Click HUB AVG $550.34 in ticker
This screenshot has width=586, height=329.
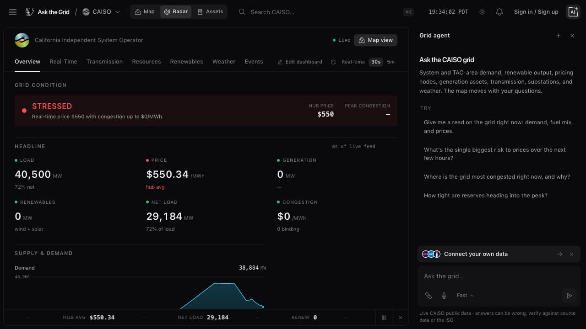(89, 318)
